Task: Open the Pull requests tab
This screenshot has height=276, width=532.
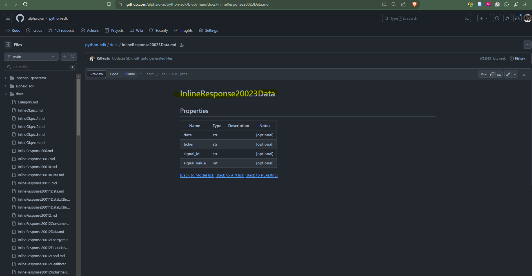Action: pyautogui.click(x=61, y=31)
